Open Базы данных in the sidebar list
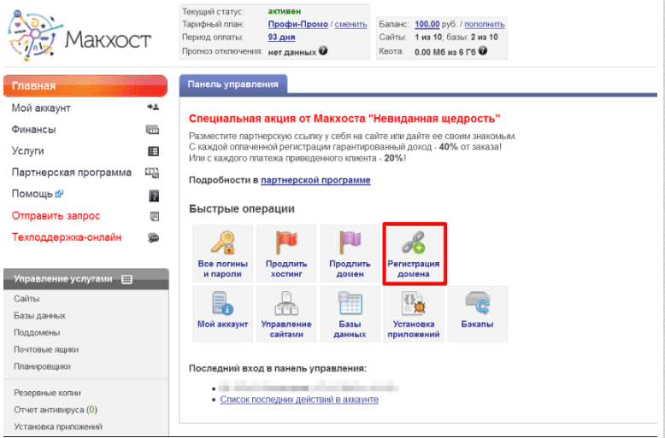The image size is (665, 438). 39,316
